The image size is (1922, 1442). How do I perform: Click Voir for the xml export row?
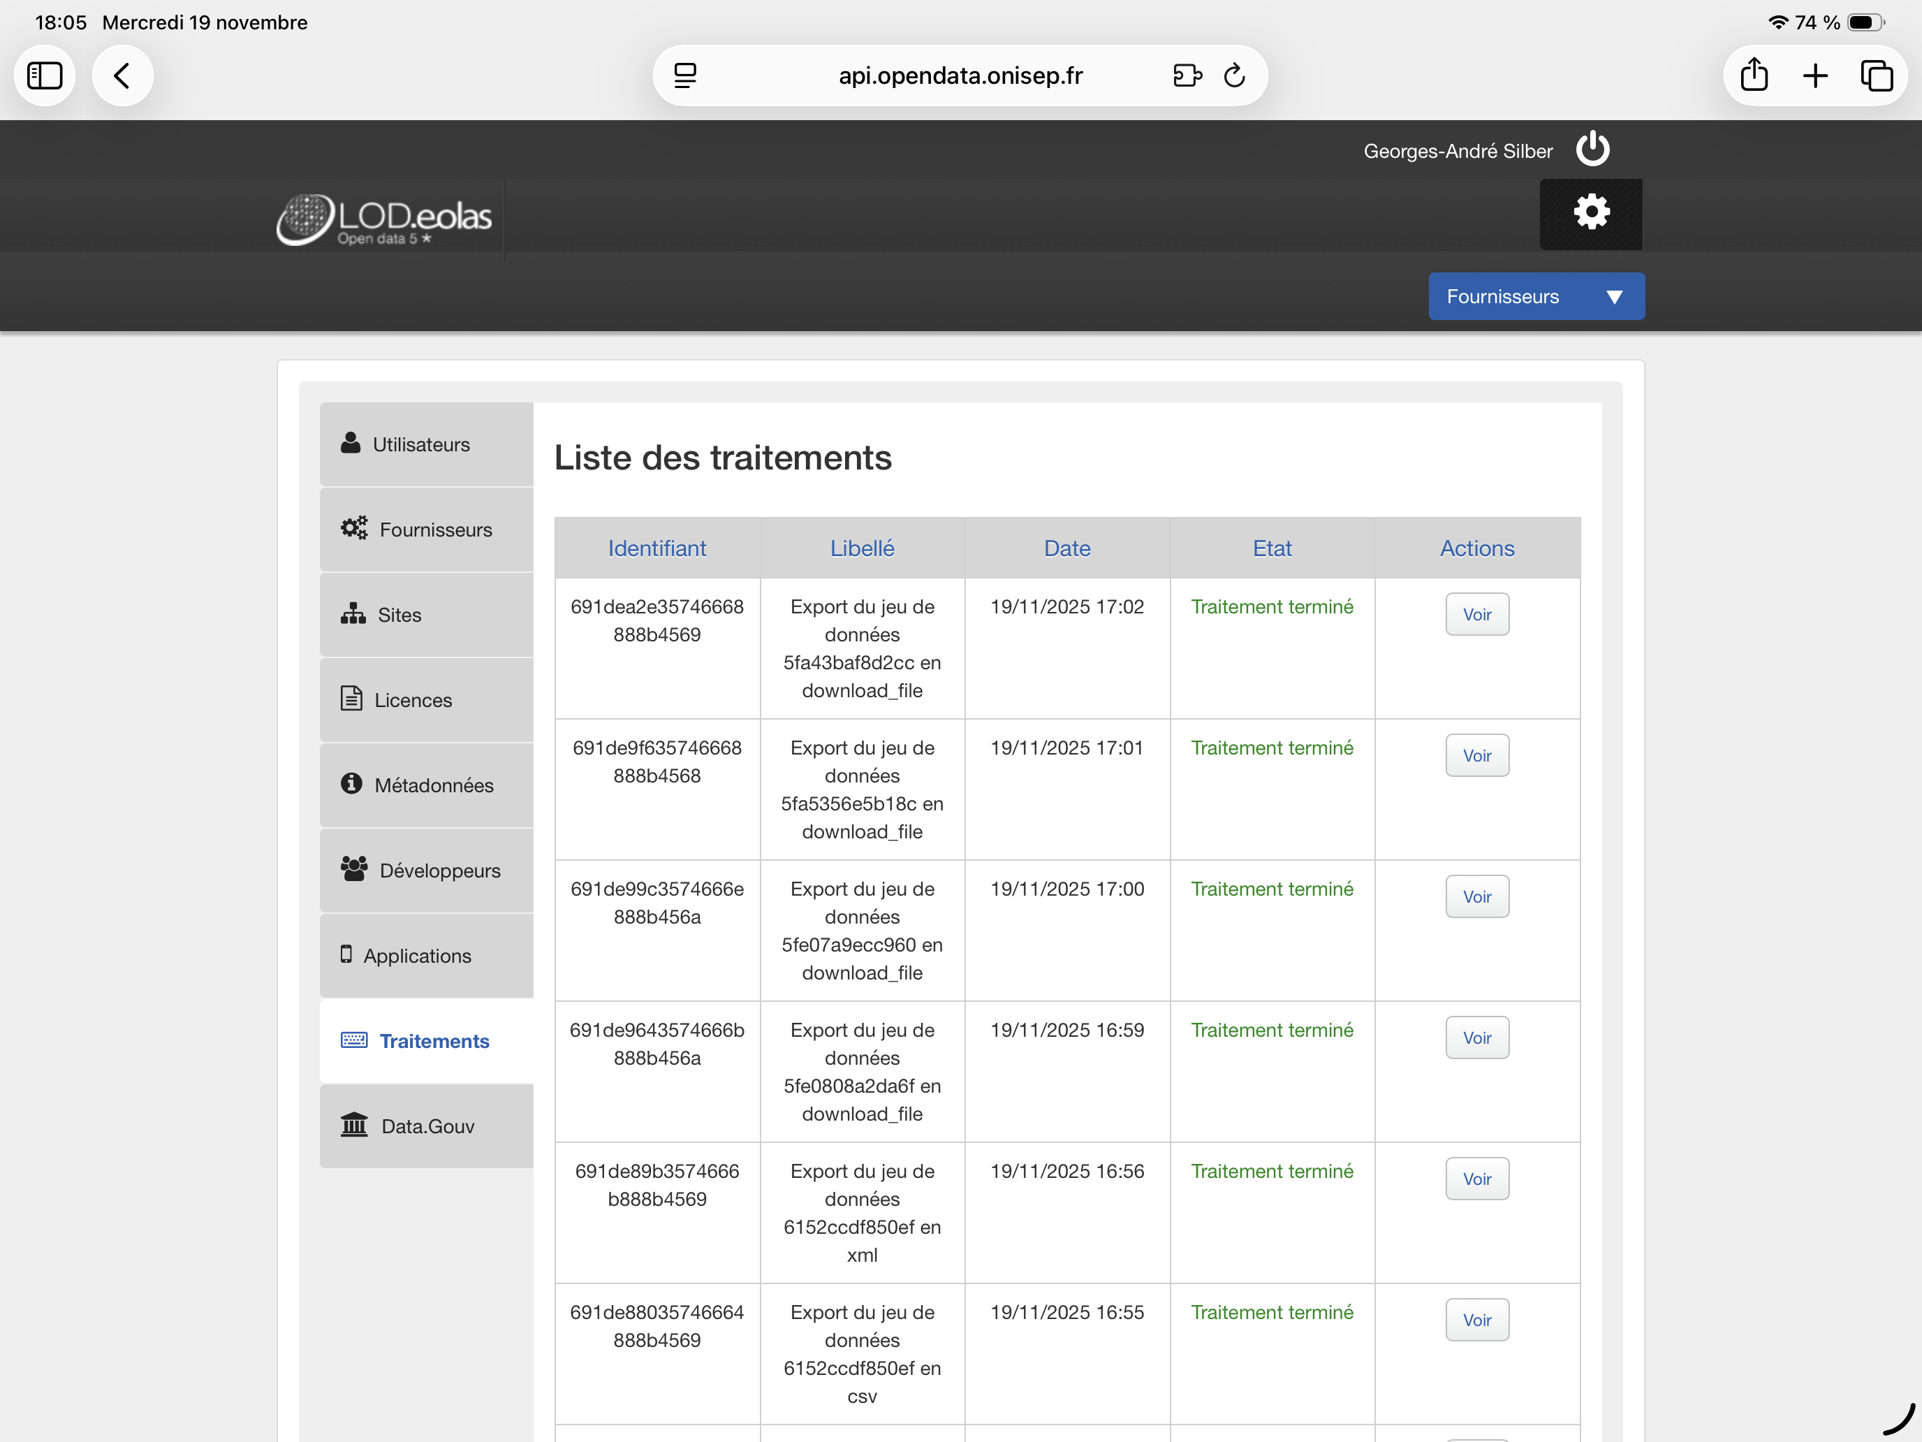[1476, 1179]
